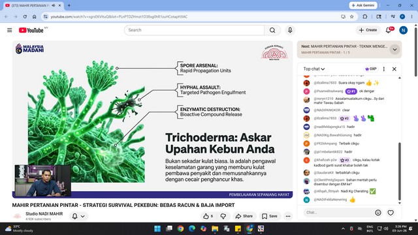Focus the YouTube search field
This screenshot has height=235, width=418.
(195, 30)
